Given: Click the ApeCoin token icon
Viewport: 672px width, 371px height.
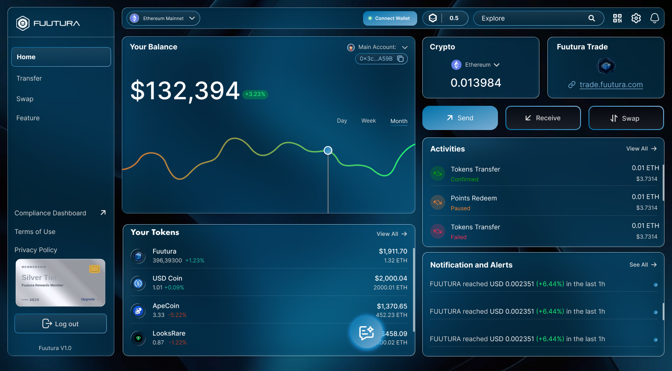Looking at the screenshot, I should point(138,310).
